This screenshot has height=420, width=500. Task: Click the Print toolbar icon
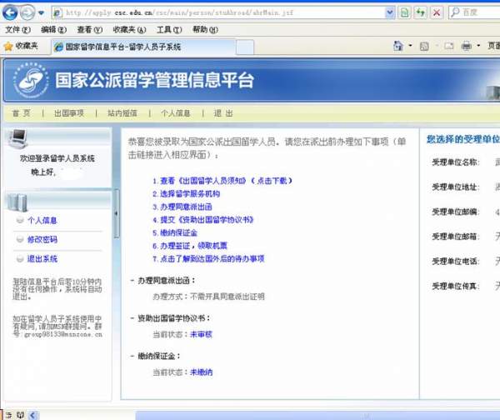[x=466, y=46]
